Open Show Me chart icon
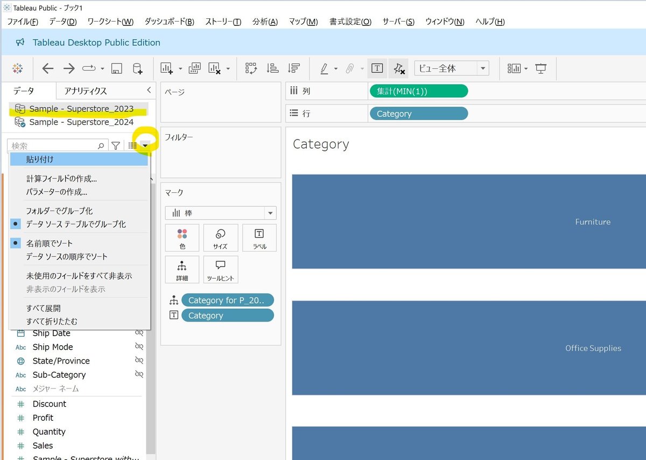 point(514,68)
